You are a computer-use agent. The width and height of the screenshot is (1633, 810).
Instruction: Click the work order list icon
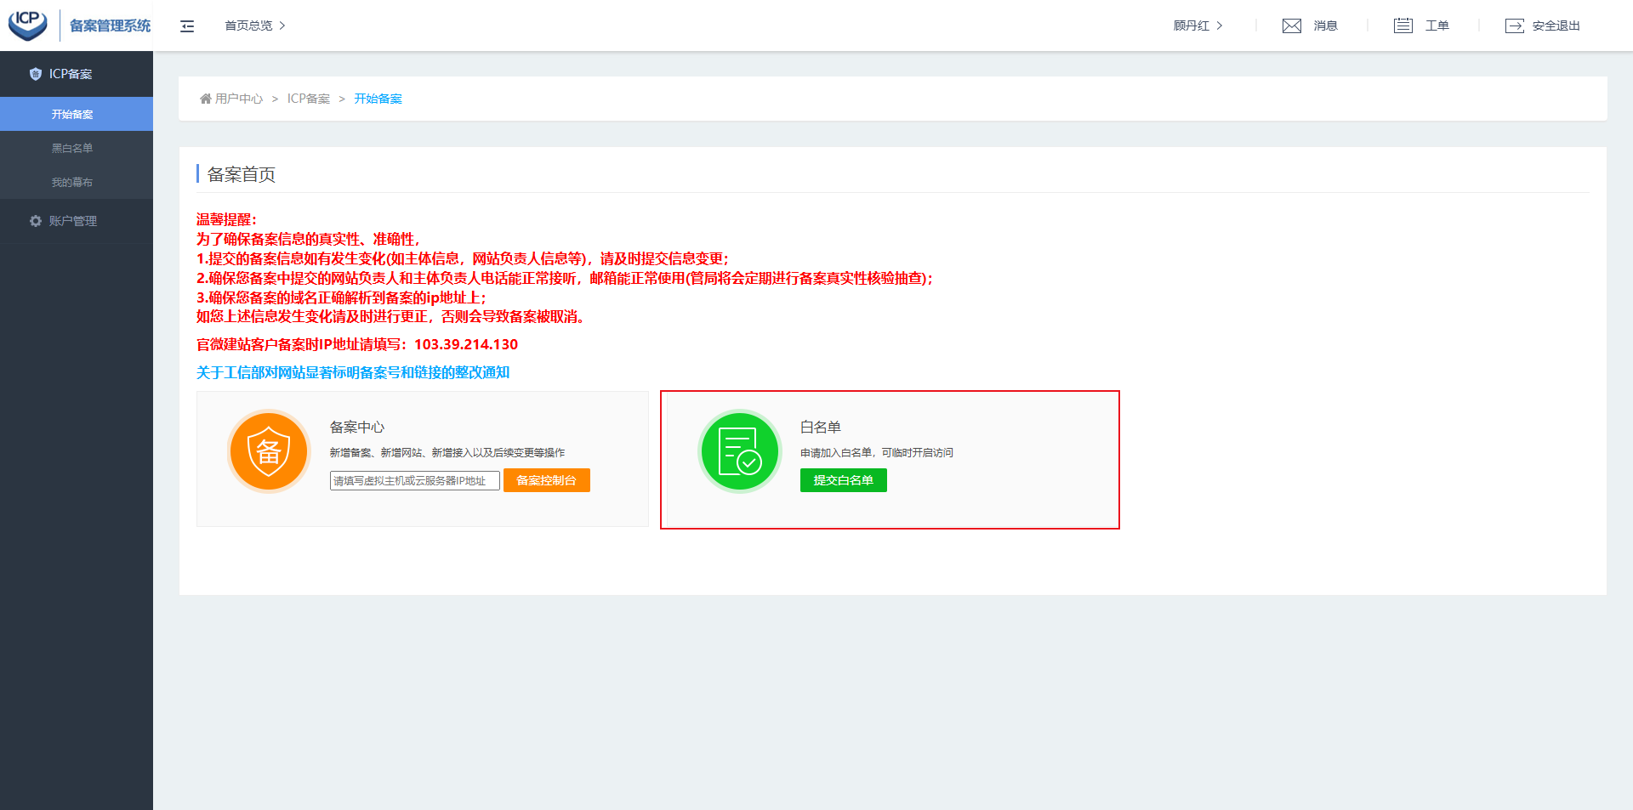(1403, 25)
